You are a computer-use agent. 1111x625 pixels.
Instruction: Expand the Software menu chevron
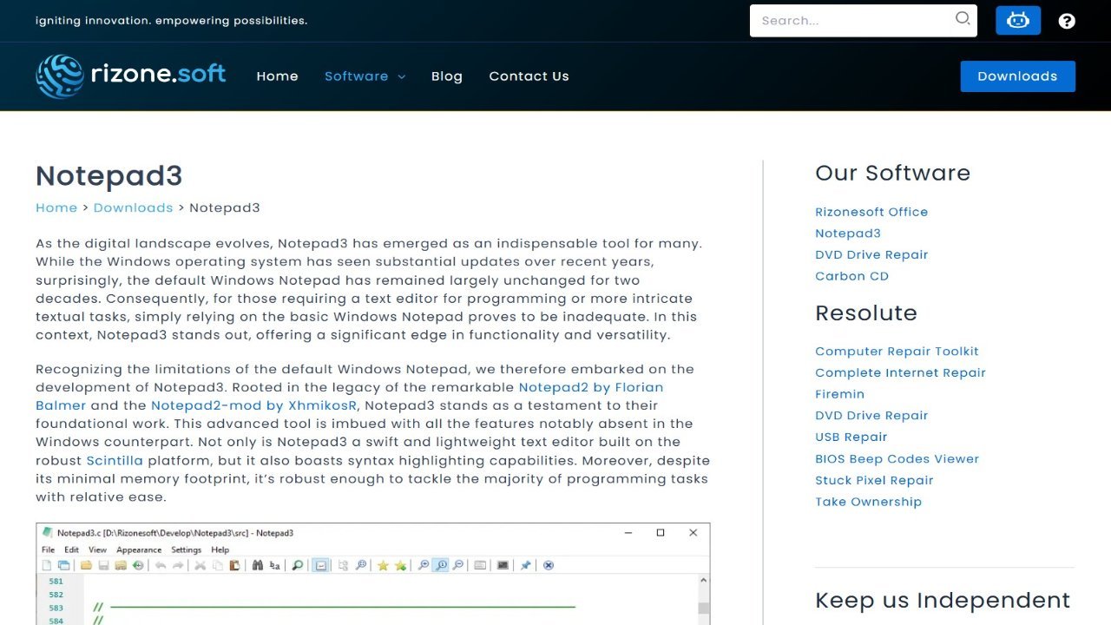(401, 76)
